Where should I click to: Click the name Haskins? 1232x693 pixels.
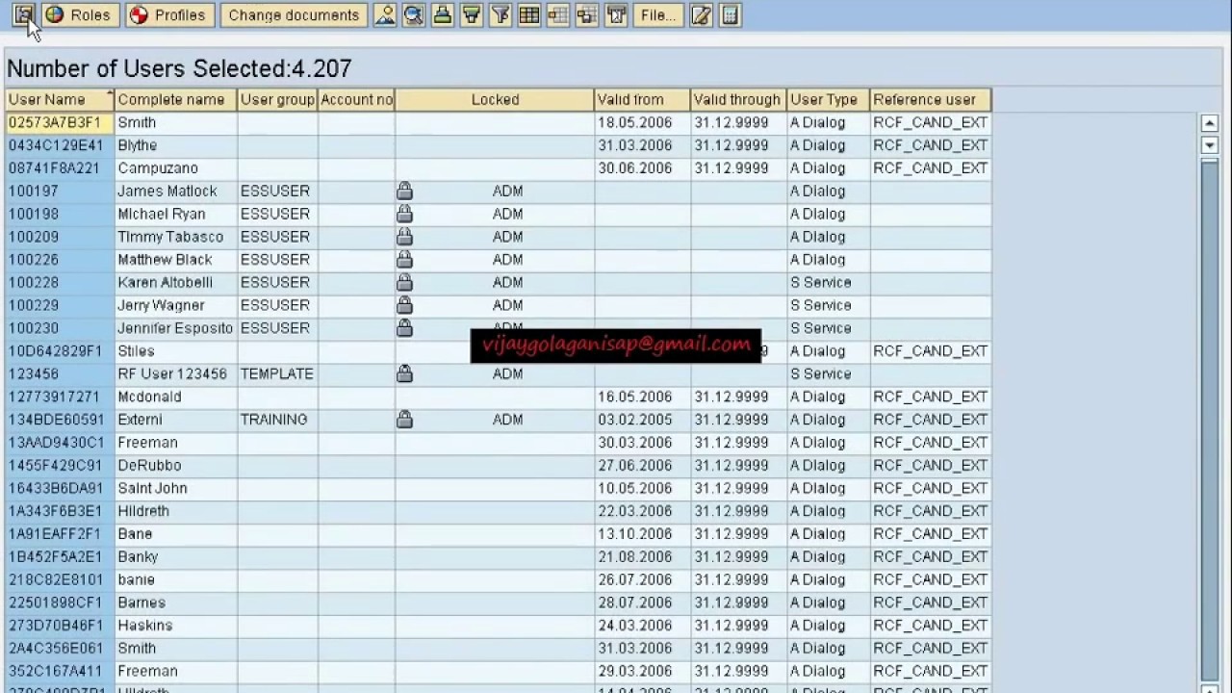click(144, 626)
